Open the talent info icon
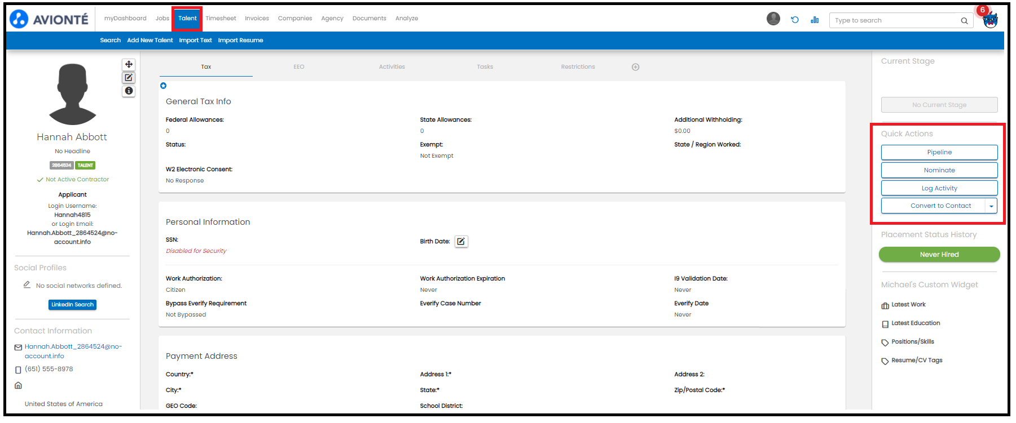Screen dimensions: 1016x423 pos(129,91)
